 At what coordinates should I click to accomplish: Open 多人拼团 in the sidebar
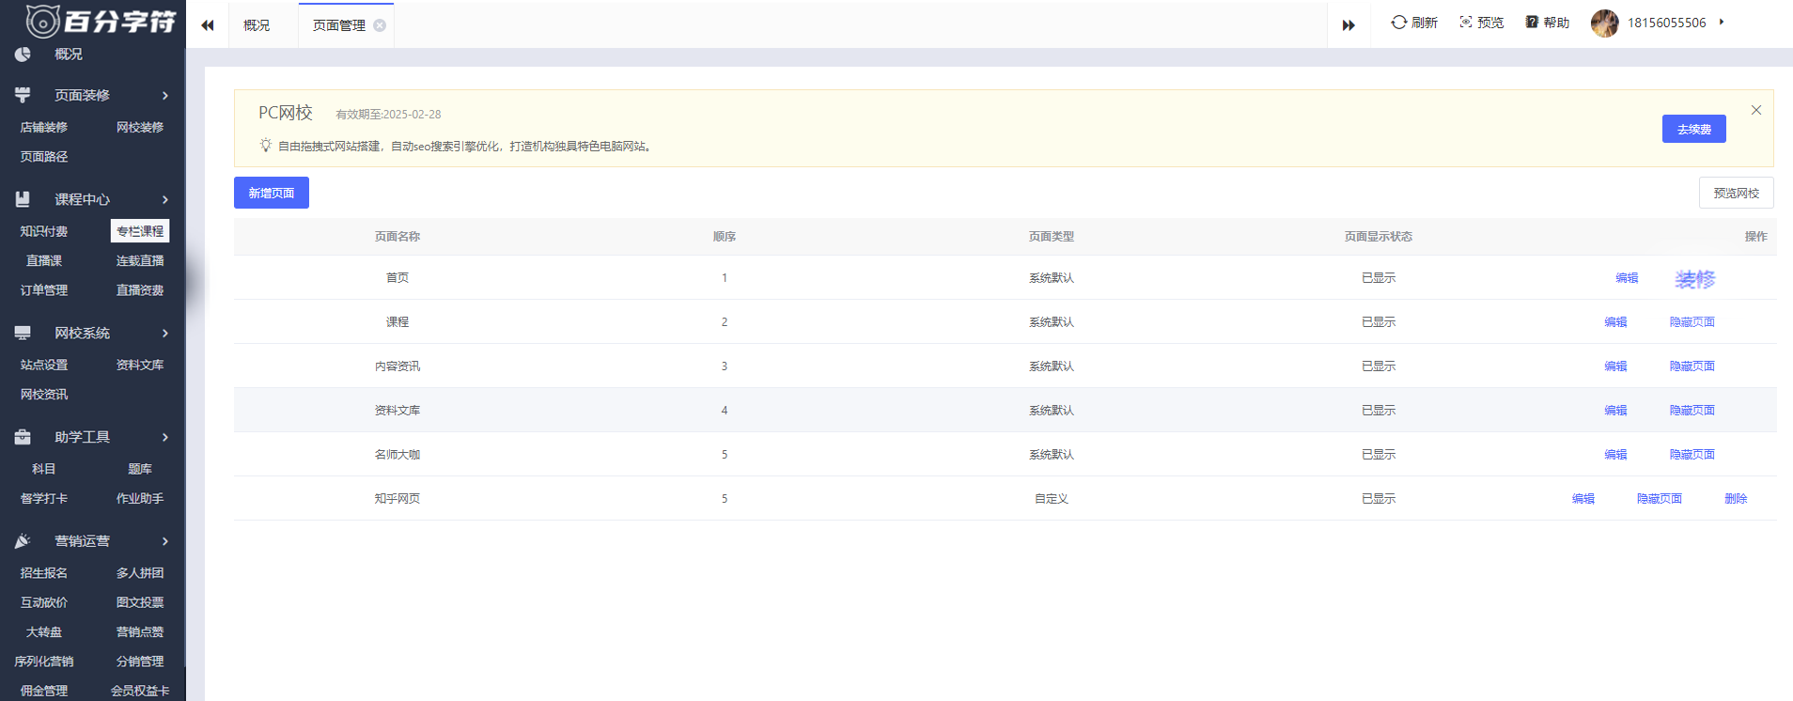click(140, 572)
